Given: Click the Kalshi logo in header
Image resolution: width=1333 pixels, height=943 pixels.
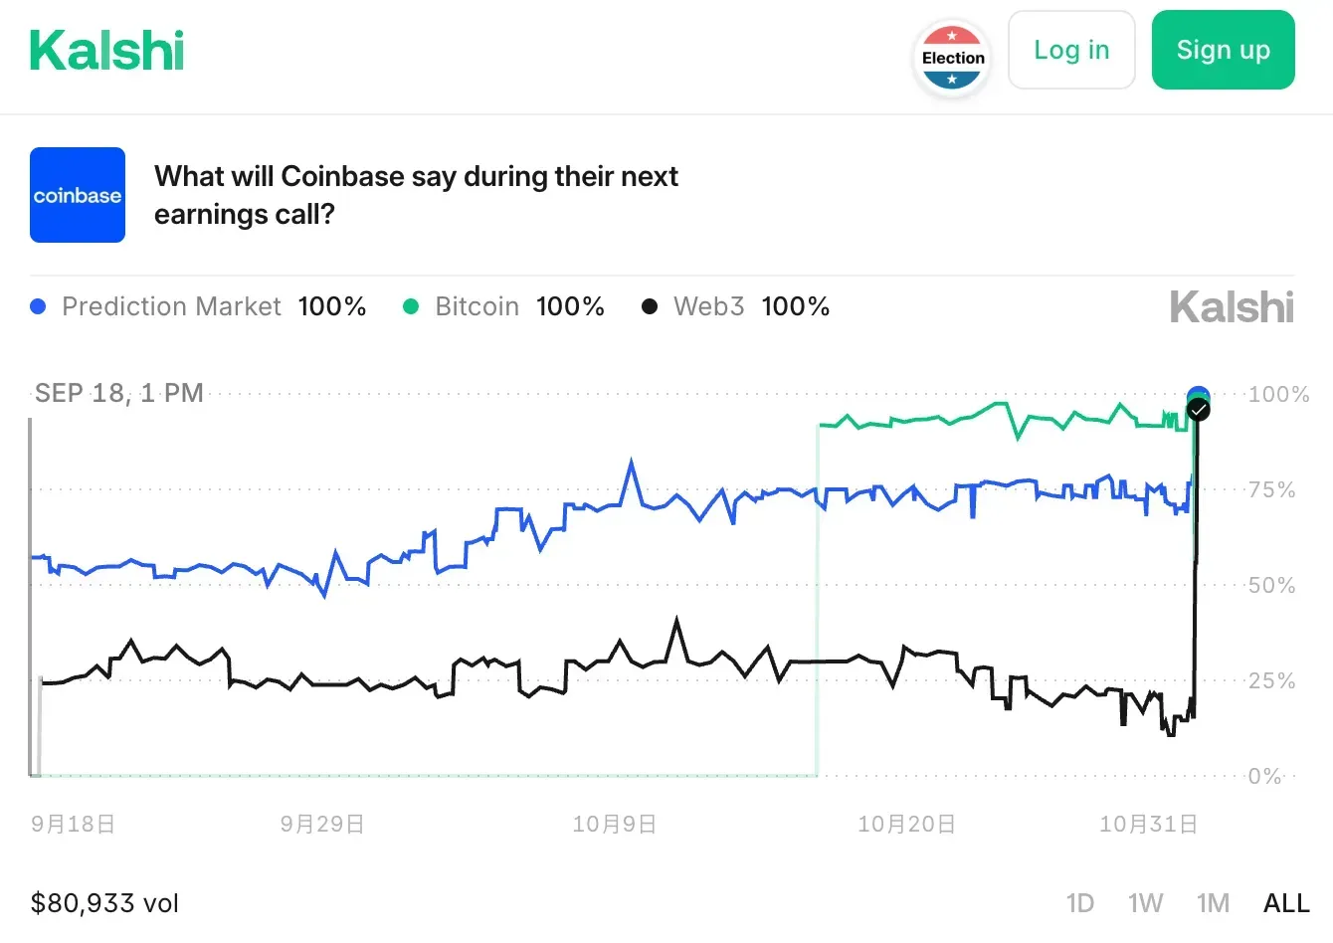Looking at the screenshot, I should 106,51.
